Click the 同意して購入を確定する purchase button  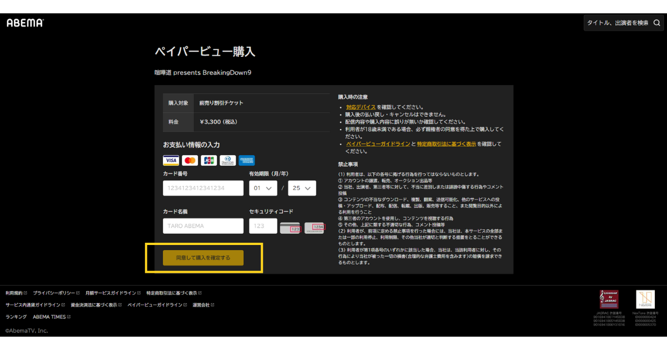click(x=203, y=258)
